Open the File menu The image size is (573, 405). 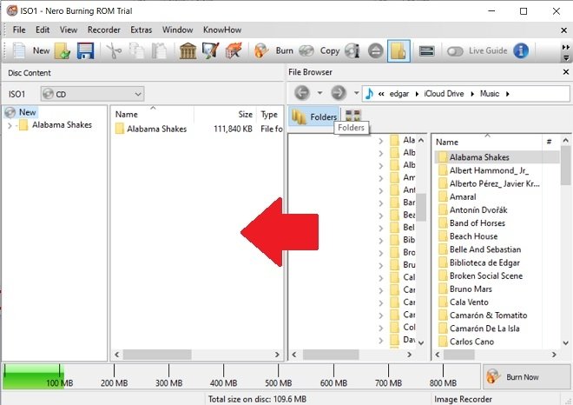click(x=19, y=30)
